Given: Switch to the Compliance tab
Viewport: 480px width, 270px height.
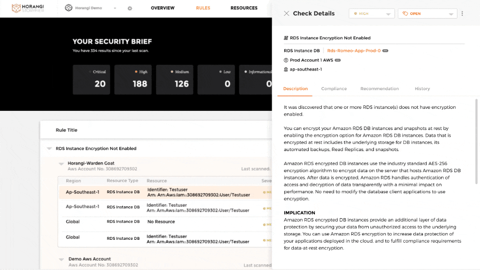Looking at the screenshot, I should [x=334, y=89].
